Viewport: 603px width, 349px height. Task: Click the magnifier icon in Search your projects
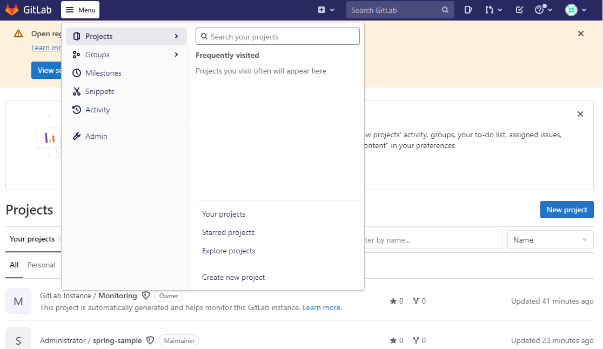(x=205, y=37)
